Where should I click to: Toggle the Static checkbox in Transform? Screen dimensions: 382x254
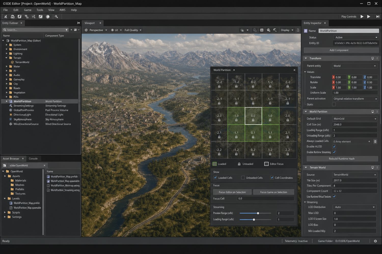coord(334,104)
